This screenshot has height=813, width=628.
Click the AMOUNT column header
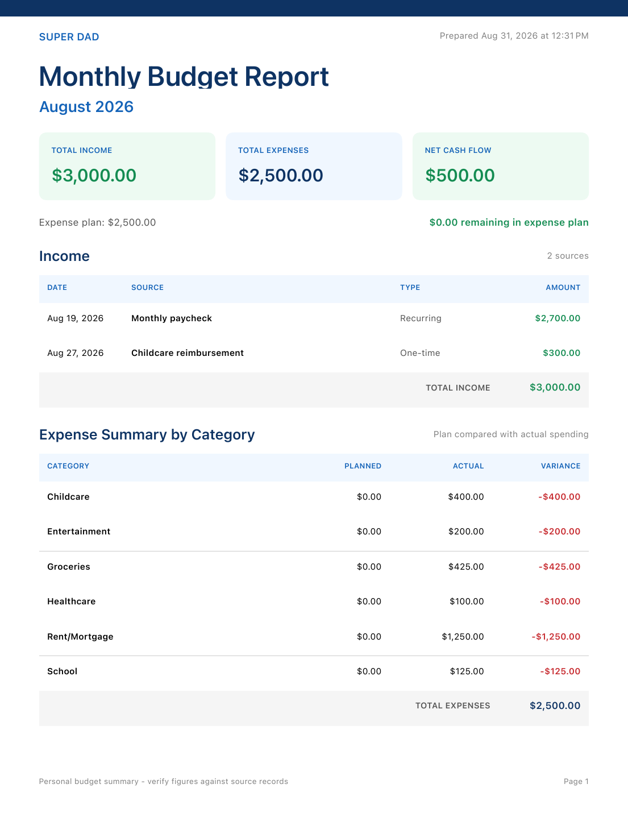(563, 288)
